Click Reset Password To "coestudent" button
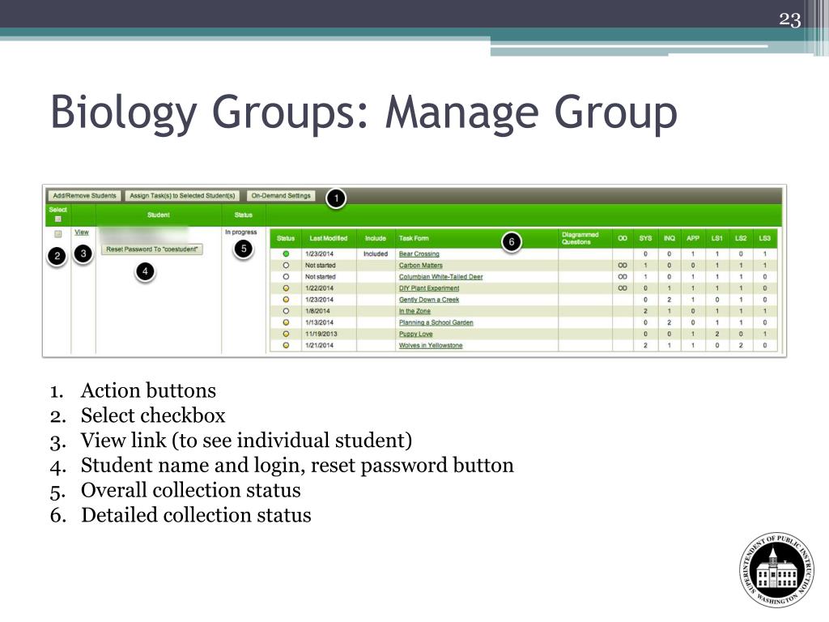829x622 pixels. point(151,249)
